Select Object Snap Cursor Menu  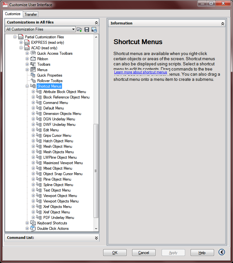click(63, 174)
